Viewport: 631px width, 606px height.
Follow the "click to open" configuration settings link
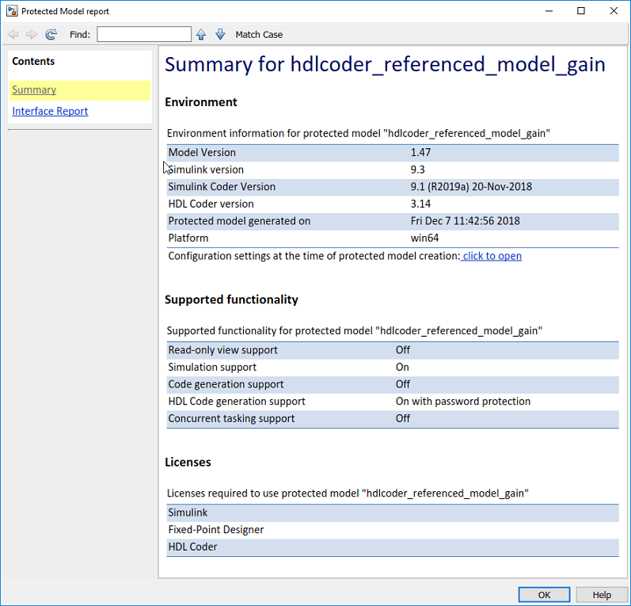pyautogui.click(x=492, y=256)
